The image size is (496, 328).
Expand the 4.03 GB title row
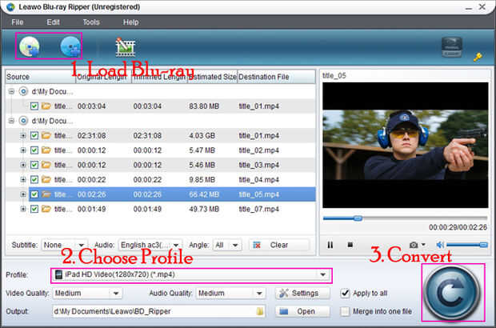(22, 136)
